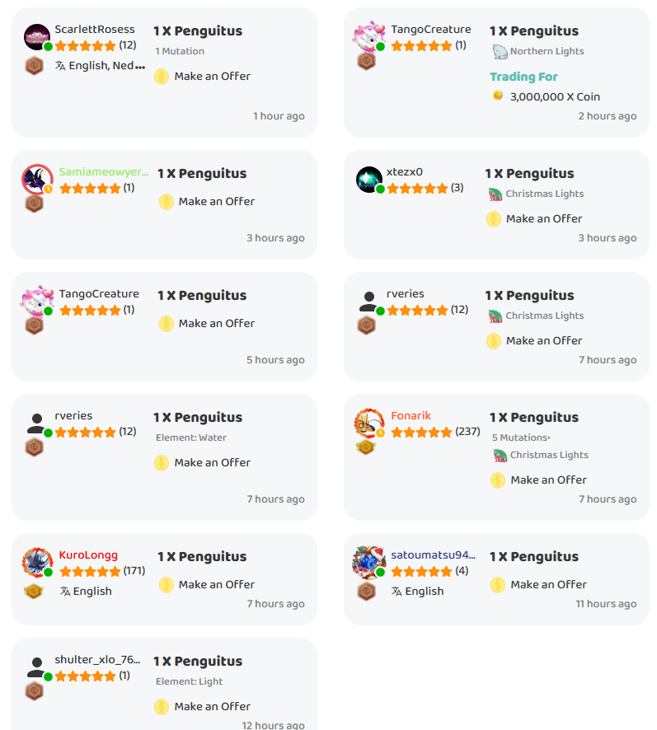657x730 pixels.
Task: Click xtezx0's five-star rating
Action: [x=417, y=189]
